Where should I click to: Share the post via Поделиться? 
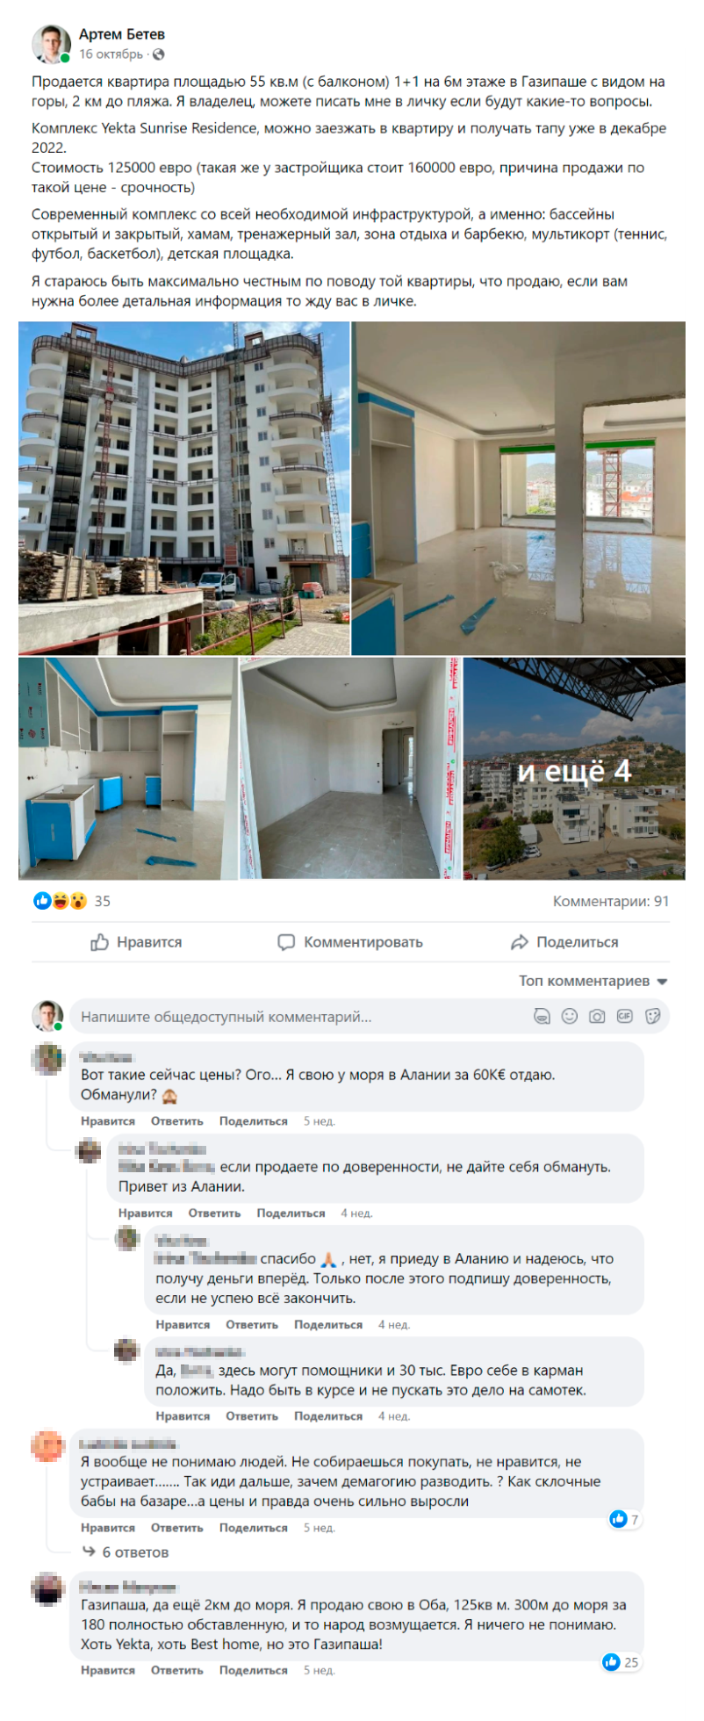point(564,942)
